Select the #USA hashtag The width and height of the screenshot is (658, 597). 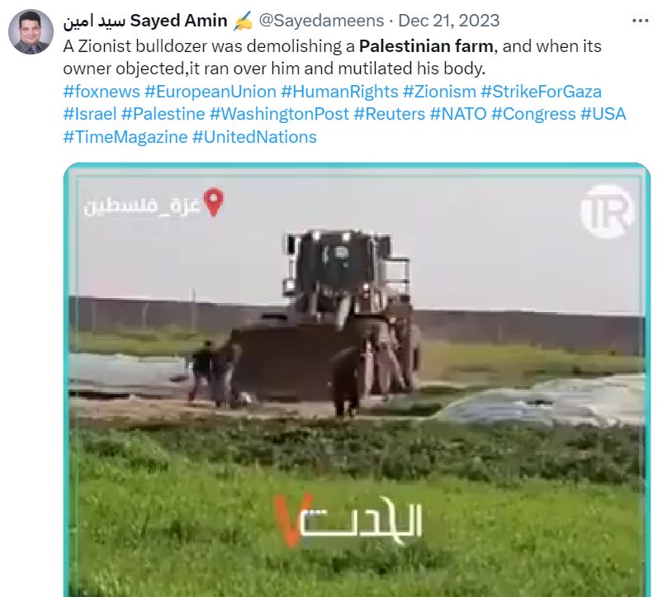click(x=603, y=114)
